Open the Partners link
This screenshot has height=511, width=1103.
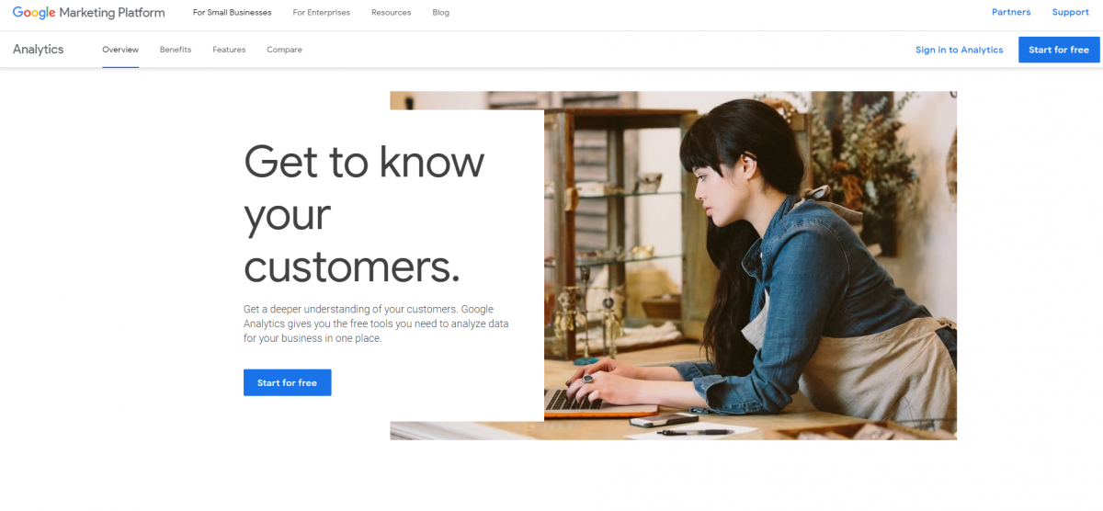click(1011, 12)
